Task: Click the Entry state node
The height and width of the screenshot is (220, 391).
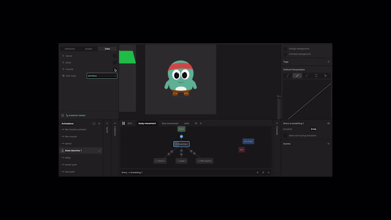Action: click(x=181, y=129)
